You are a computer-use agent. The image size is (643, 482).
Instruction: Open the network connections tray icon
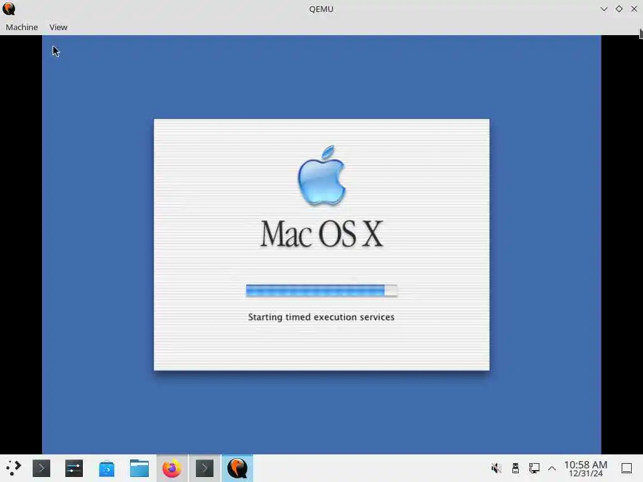click(x=534, y=468)
